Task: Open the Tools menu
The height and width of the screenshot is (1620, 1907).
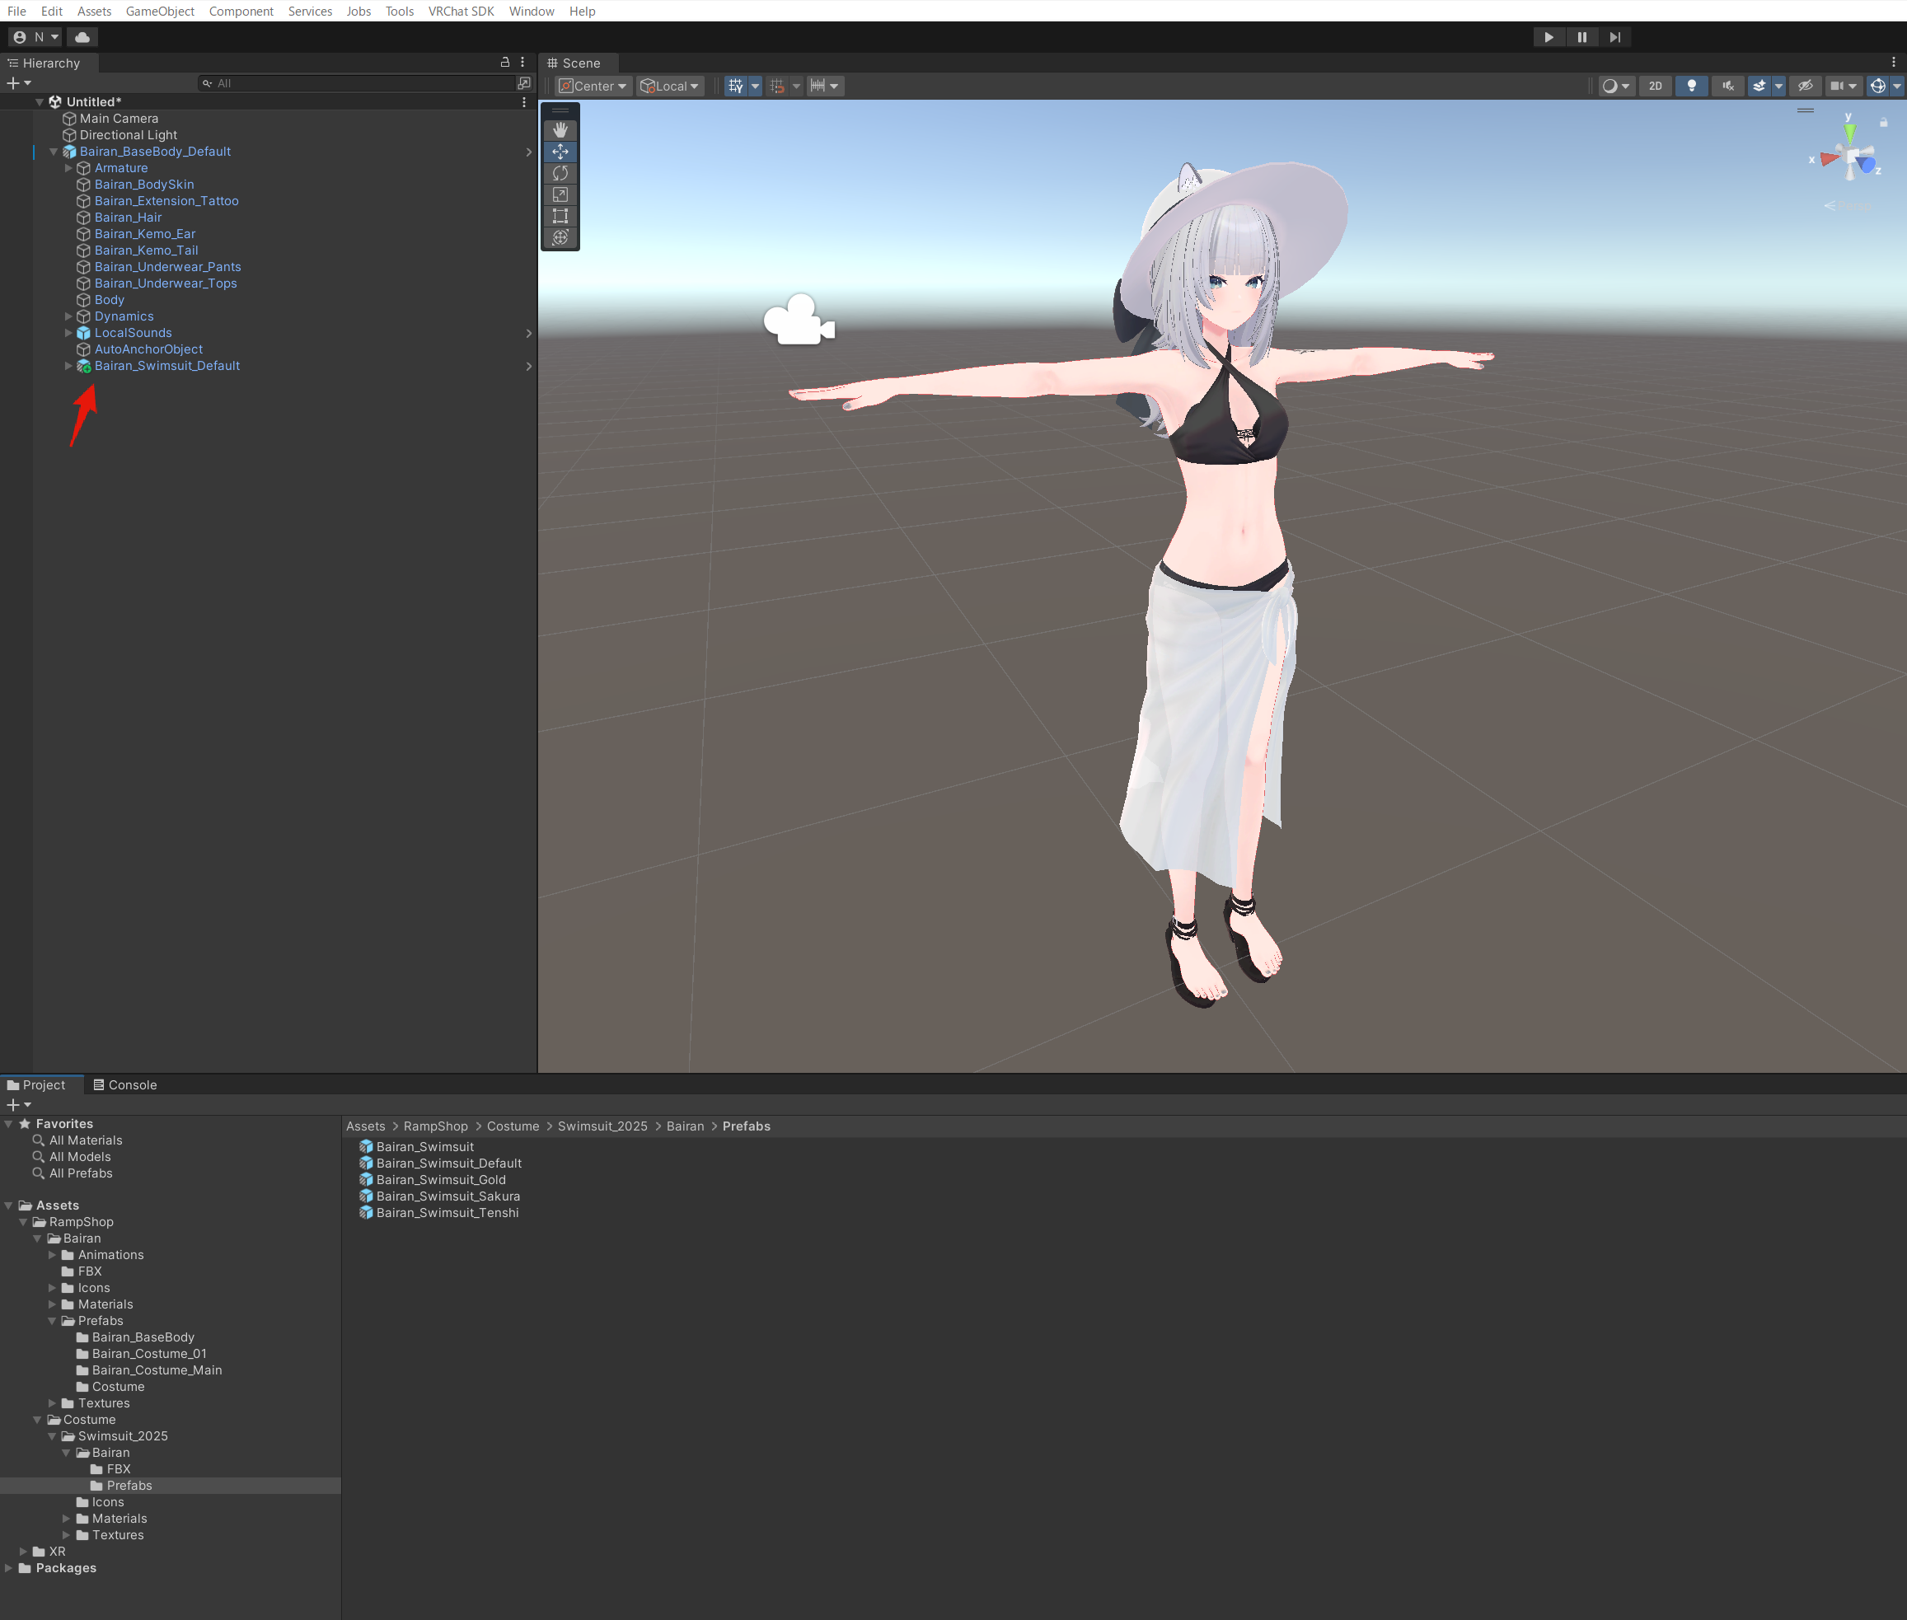Action: tap(400, 11)
